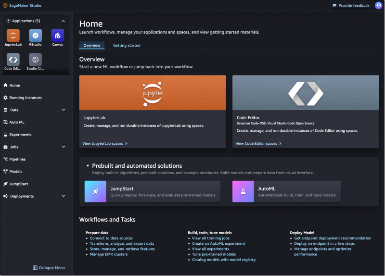Click the AutoML card title
Screen dimensions: 385x276
click(267, 189)
